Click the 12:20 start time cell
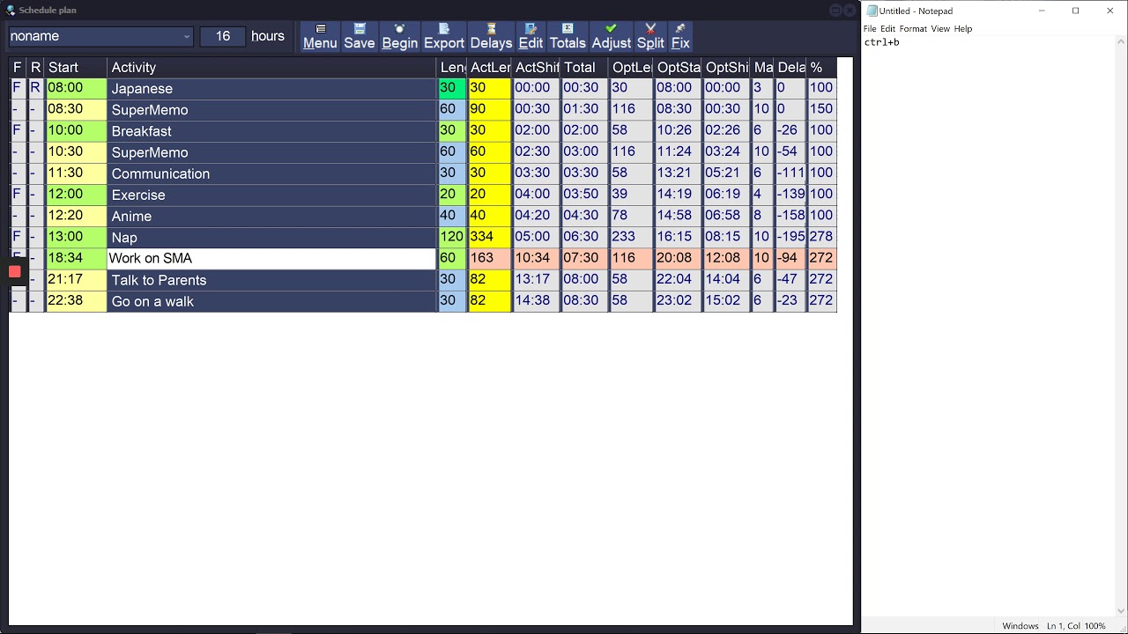Image resolution: width=1128 pixels, height=634 pixels. coord(76,216)
